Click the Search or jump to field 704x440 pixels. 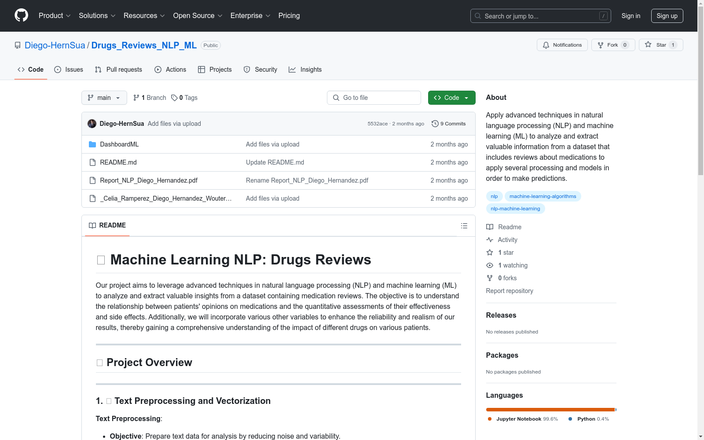coord(541,16)
